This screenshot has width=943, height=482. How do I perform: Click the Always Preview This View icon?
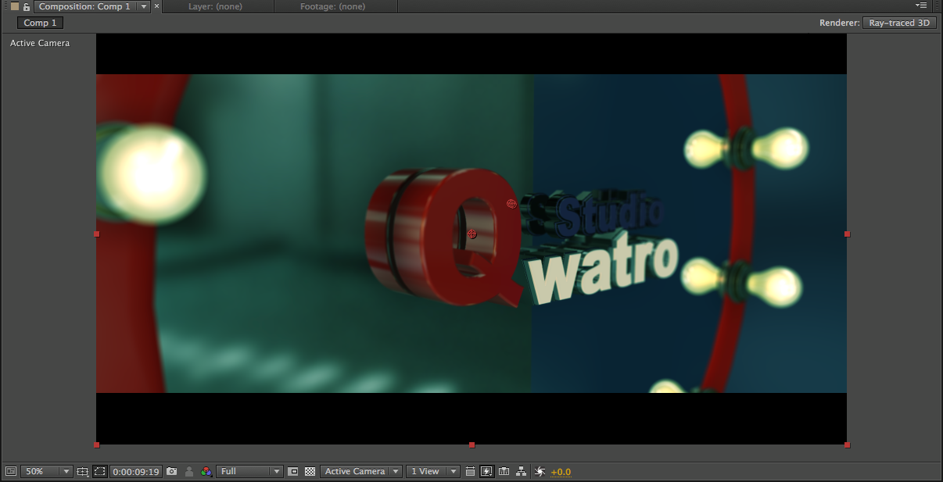(x=10, y=472)
